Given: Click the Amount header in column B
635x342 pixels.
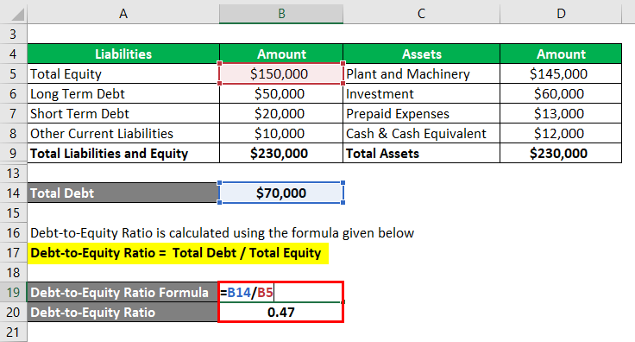Looking at the screenshot, I should (281, 54).
